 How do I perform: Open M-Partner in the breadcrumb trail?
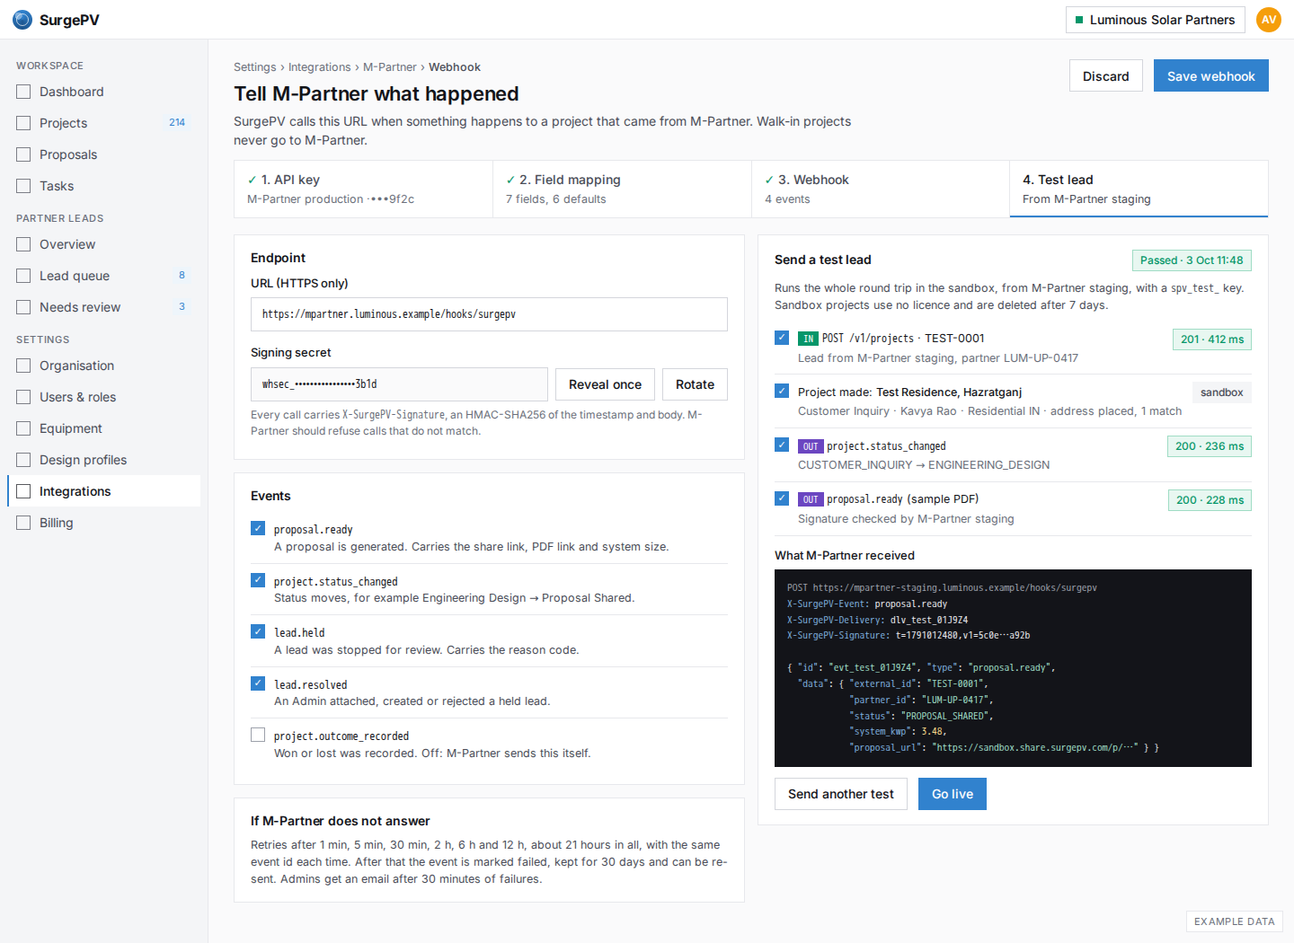point(390,67)
